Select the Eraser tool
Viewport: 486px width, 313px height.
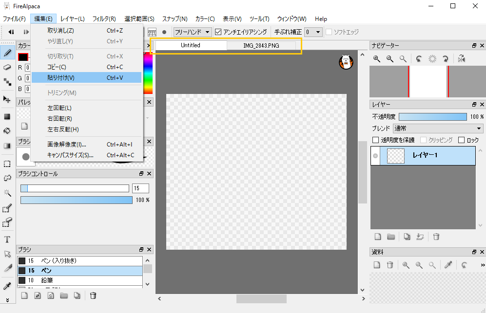point(7,67)
